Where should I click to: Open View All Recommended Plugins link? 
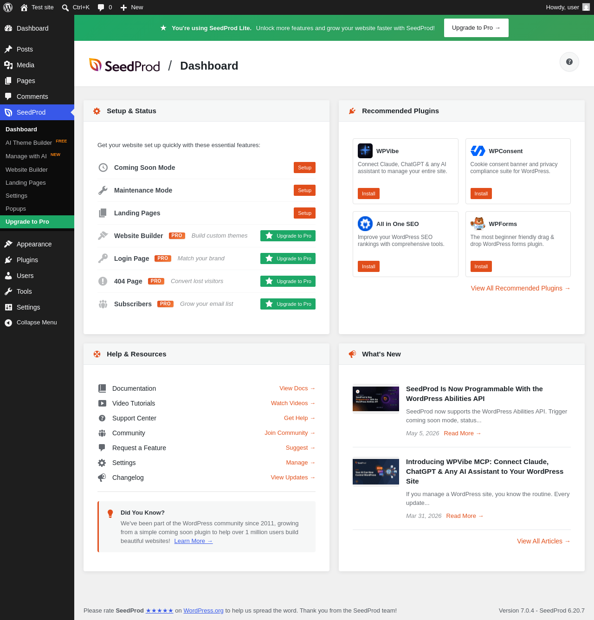pos(521,288)
